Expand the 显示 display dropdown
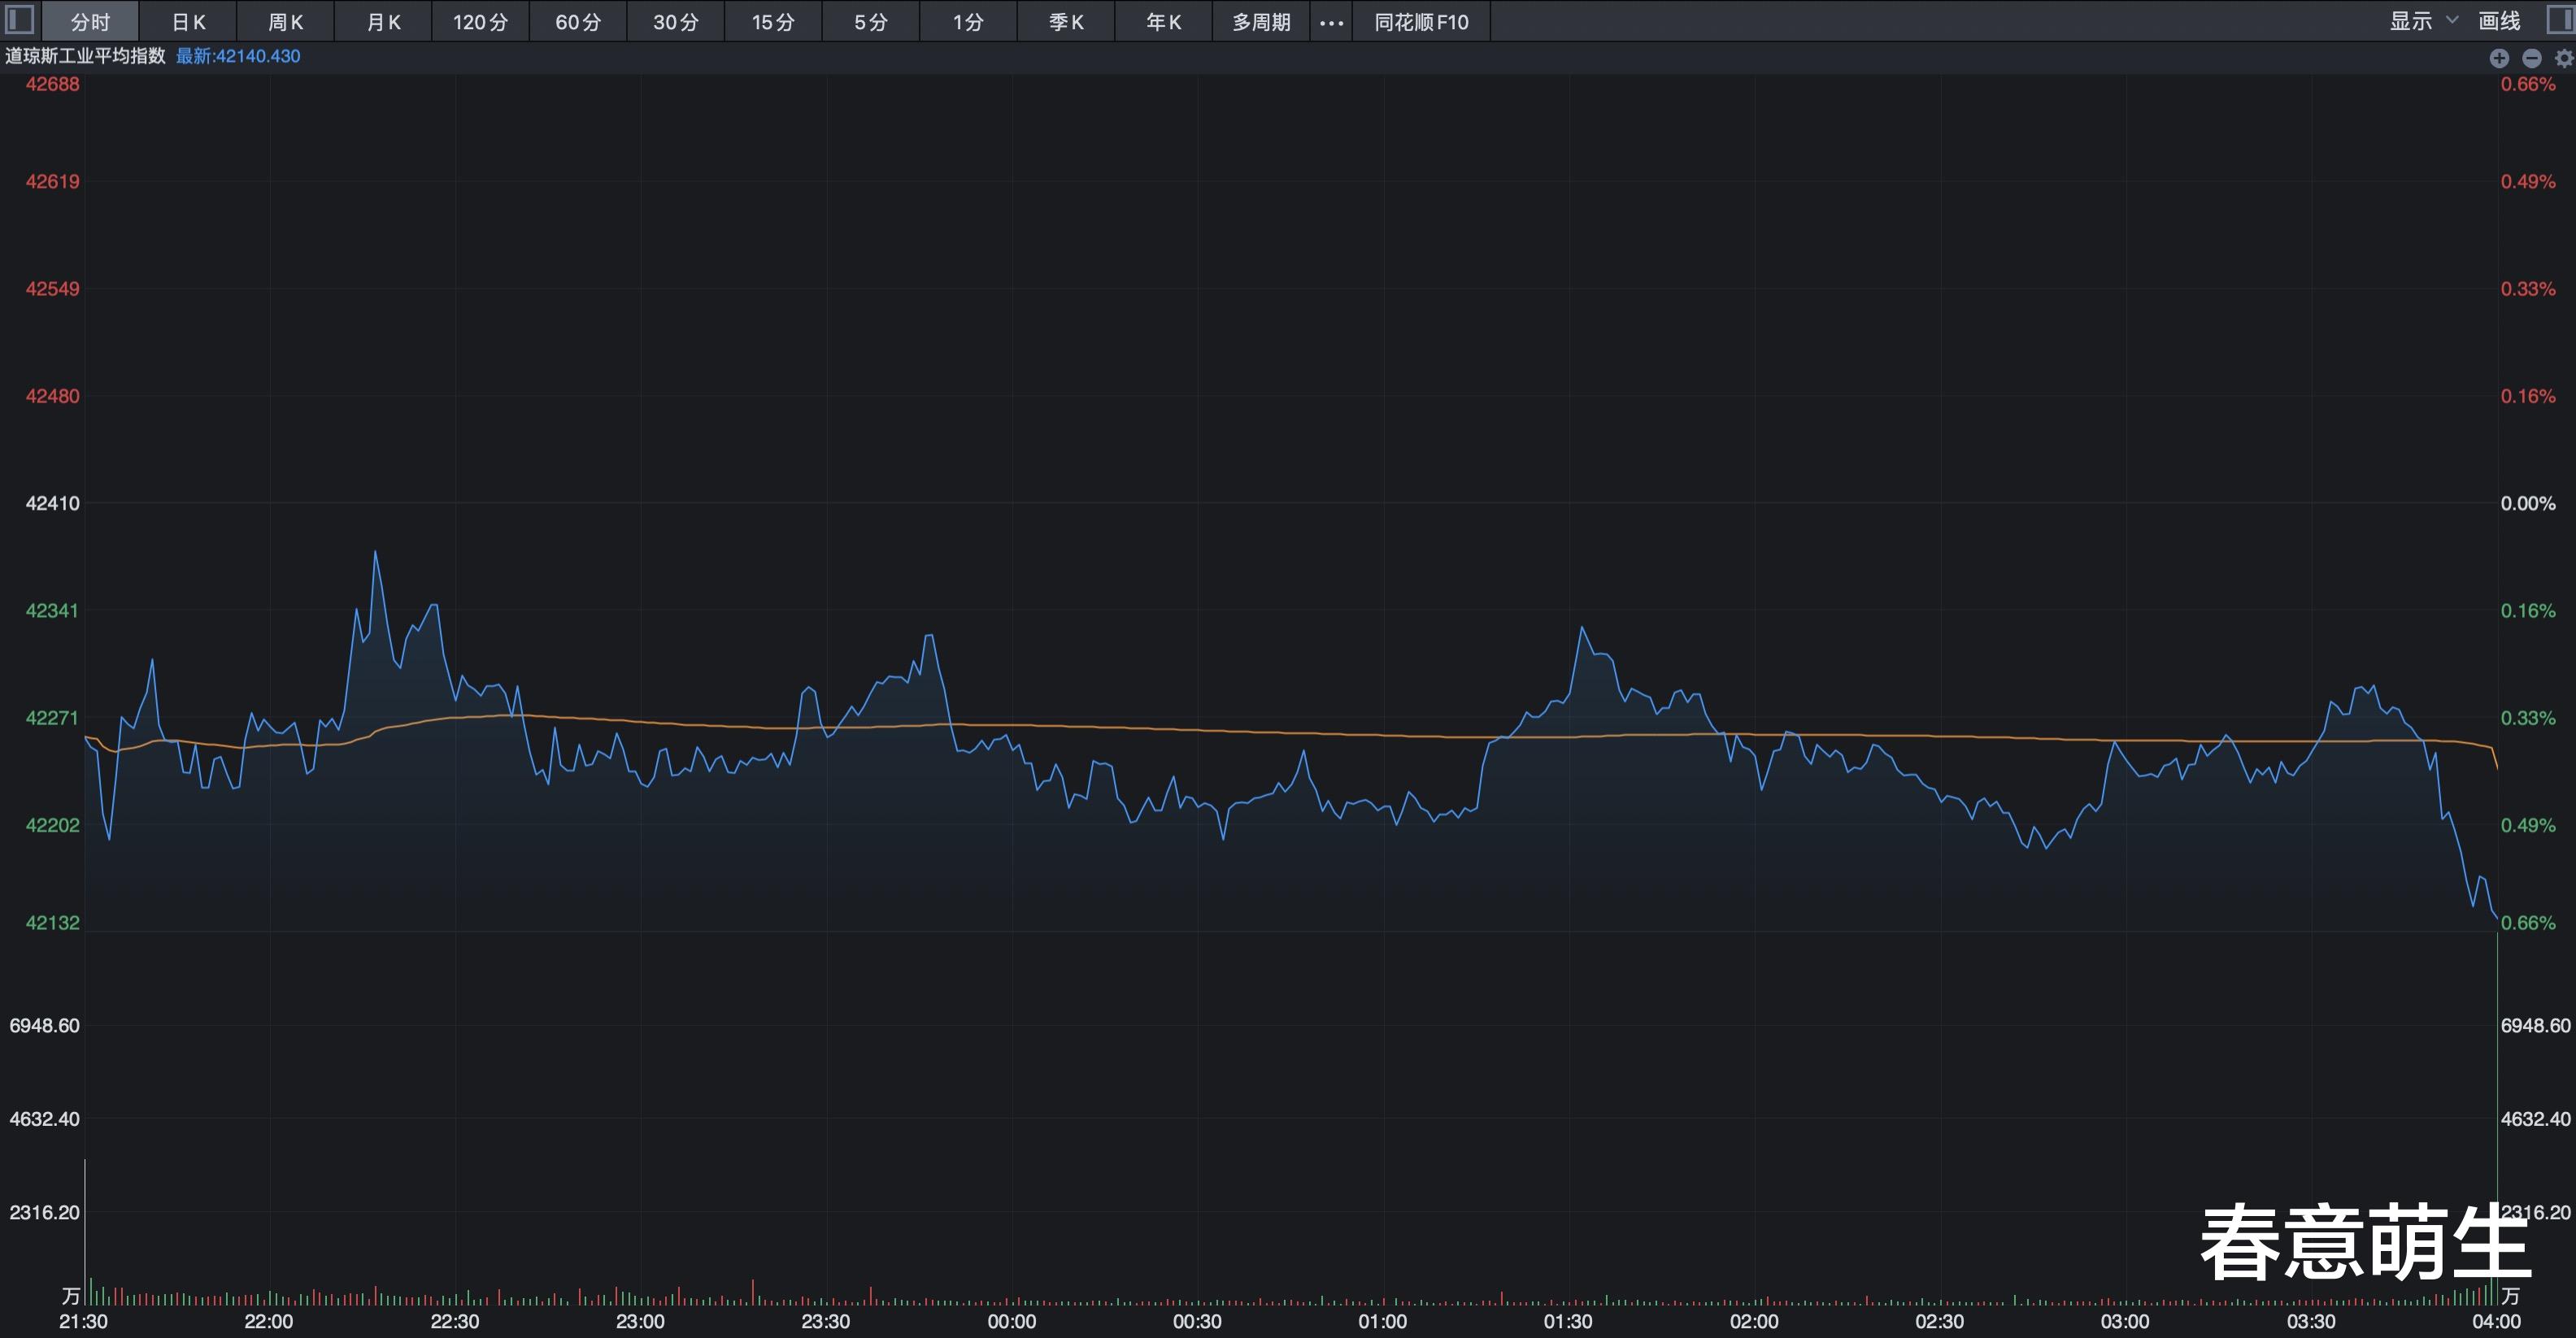The height and width of the screenshot is (1338, 2576). (2424, 21)
